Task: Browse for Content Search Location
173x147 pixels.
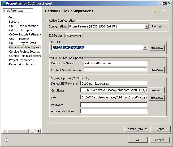Action: click(x=157, y=70)
